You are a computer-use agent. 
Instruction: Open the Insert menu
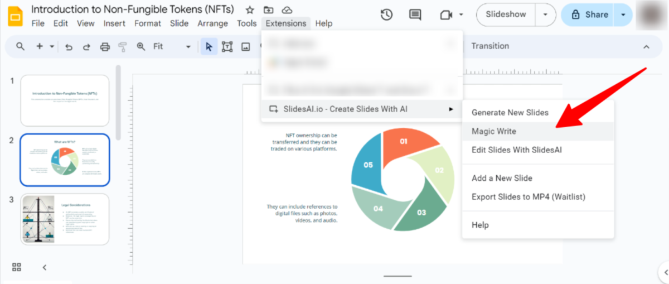pyautogui.click(x=114, y=23)
